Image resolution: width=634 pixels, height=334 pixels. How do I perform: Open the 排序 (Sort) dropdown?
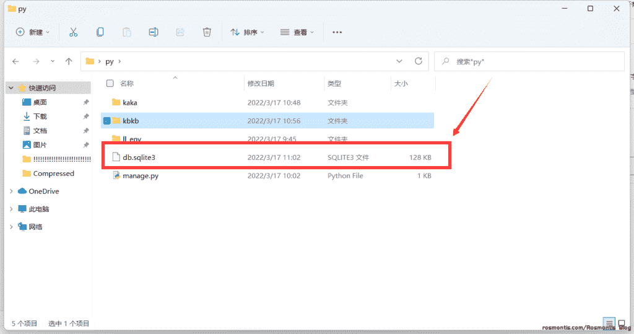coord(247,32)
